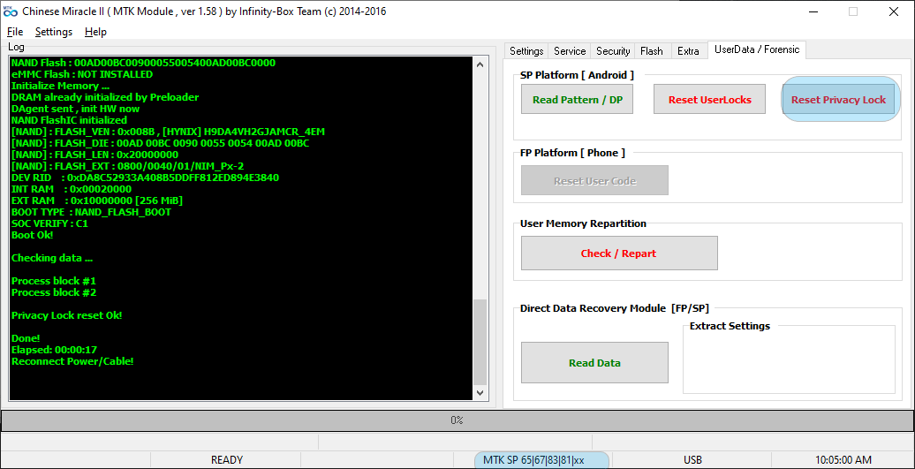The image size is (915, 469).
Task: Click the READY status bar entry
Action: coord(226,459)
